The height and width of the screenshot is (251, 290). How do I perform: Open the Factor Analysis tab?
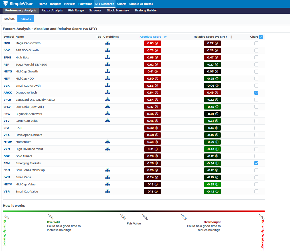coord(52,11)
